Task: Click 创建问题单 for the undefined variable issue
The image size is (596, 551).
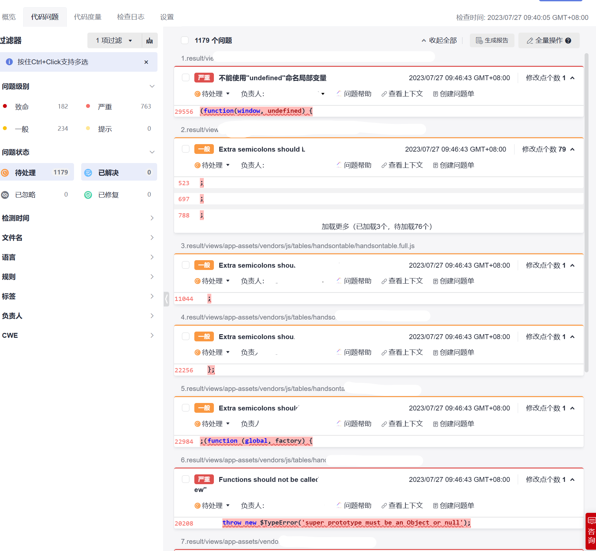Action: pyautogui.click(x=454, y=94)
